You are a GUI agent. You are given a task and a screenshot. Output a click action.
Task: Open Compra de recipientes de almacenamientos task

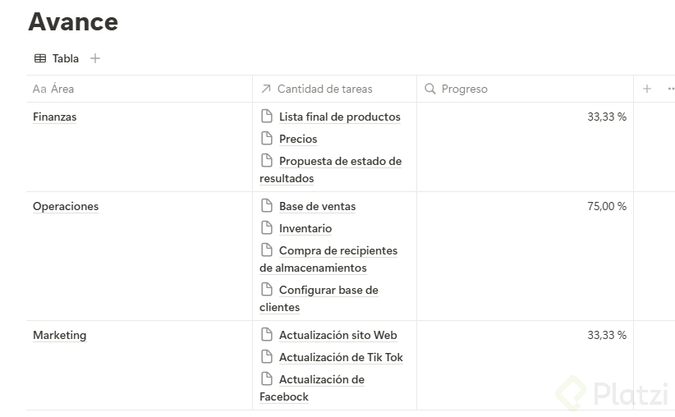click(x=337, y=250)
